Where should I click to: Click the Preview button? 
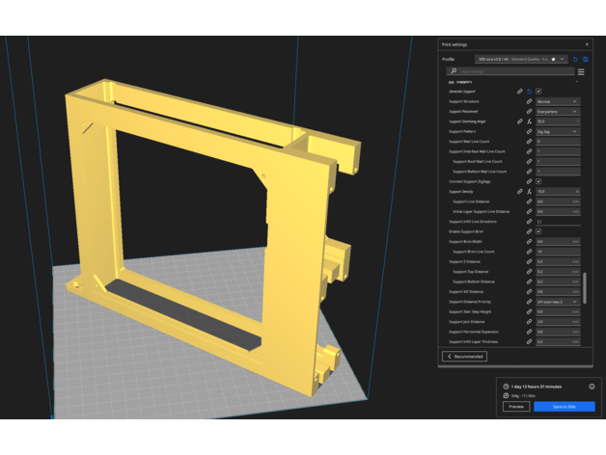coord(516,407)
